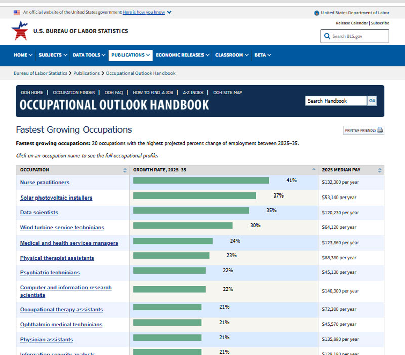405x355 pixels.
Task: Open the SUBJECTS dropdown menu
Action: (x=53, y=55)
